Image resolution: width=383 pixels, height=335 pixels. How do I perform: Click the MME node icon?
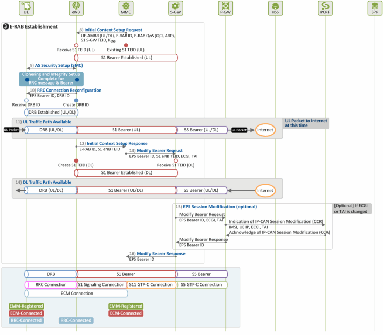126,8
